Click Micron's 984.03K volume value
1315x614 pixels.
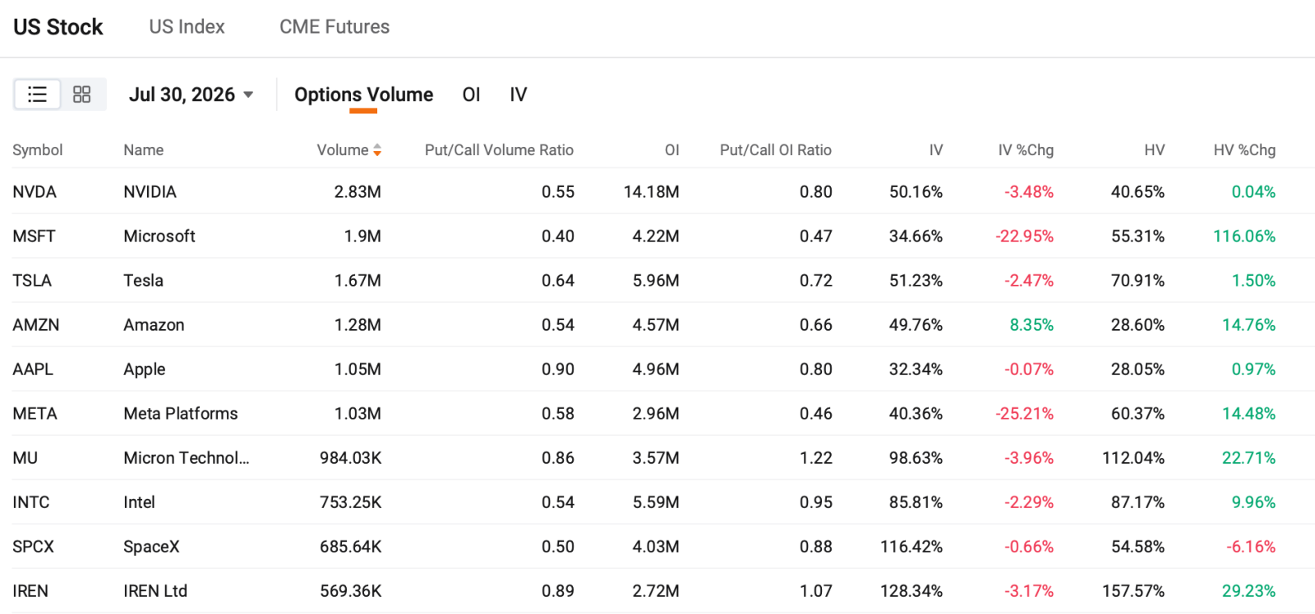(351, 458)
